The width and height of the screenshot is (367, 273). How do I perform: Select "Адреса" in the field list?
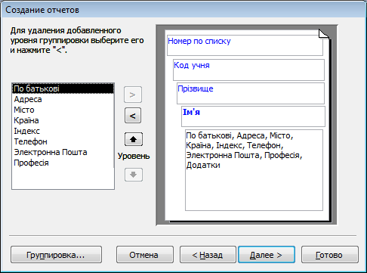63,99
